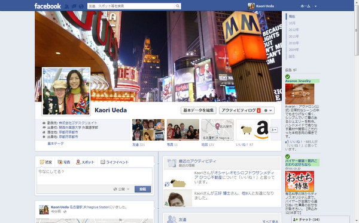Open the 友達 friends collage thumbnail

pos(148,129)
